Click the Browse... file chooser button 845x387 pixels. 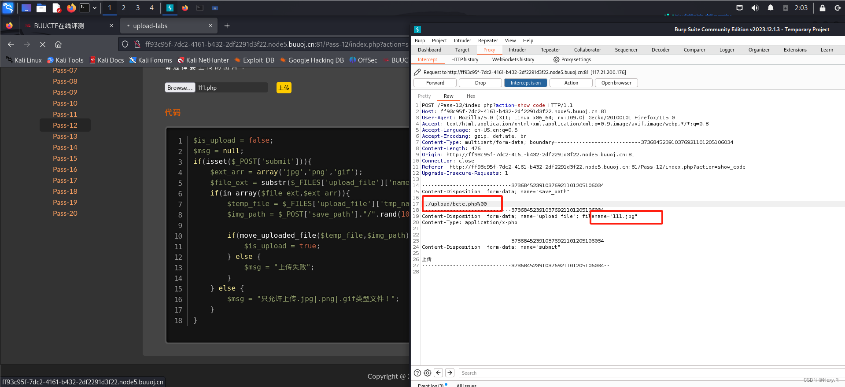point(180,88)
